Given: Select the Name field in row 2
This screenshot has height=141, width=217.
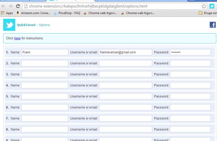Looking at the screenshot, I should tap(45, 63).
